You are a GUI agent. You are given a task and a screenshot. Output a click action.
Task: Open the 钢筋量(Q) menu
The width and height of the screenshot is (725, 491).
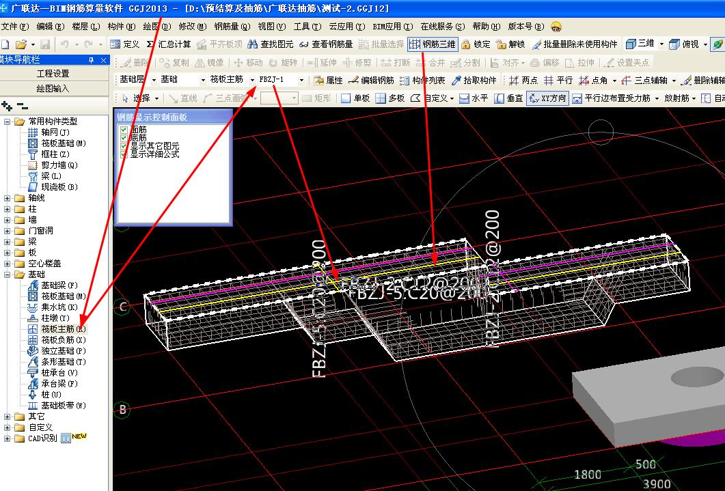pos(232,27)
